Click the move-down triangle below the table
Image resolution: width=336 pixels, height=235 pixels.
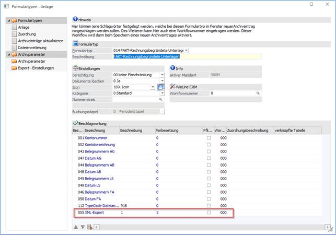(x=83, y=227)
